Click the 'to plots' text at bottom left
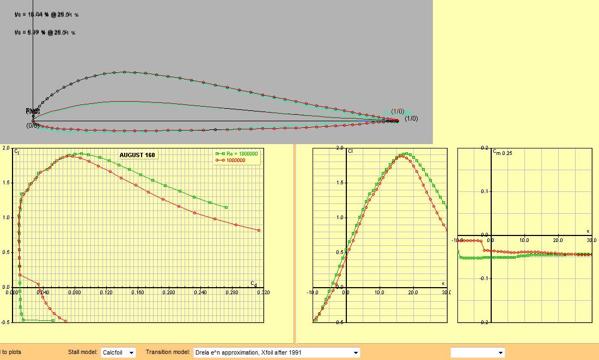Screen dimensions: 599x360 [x=11, y=352]
